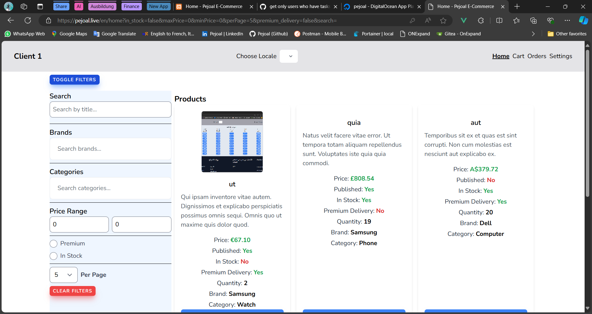Click the Search by title field
592x314 pixels.
point(110,109)
